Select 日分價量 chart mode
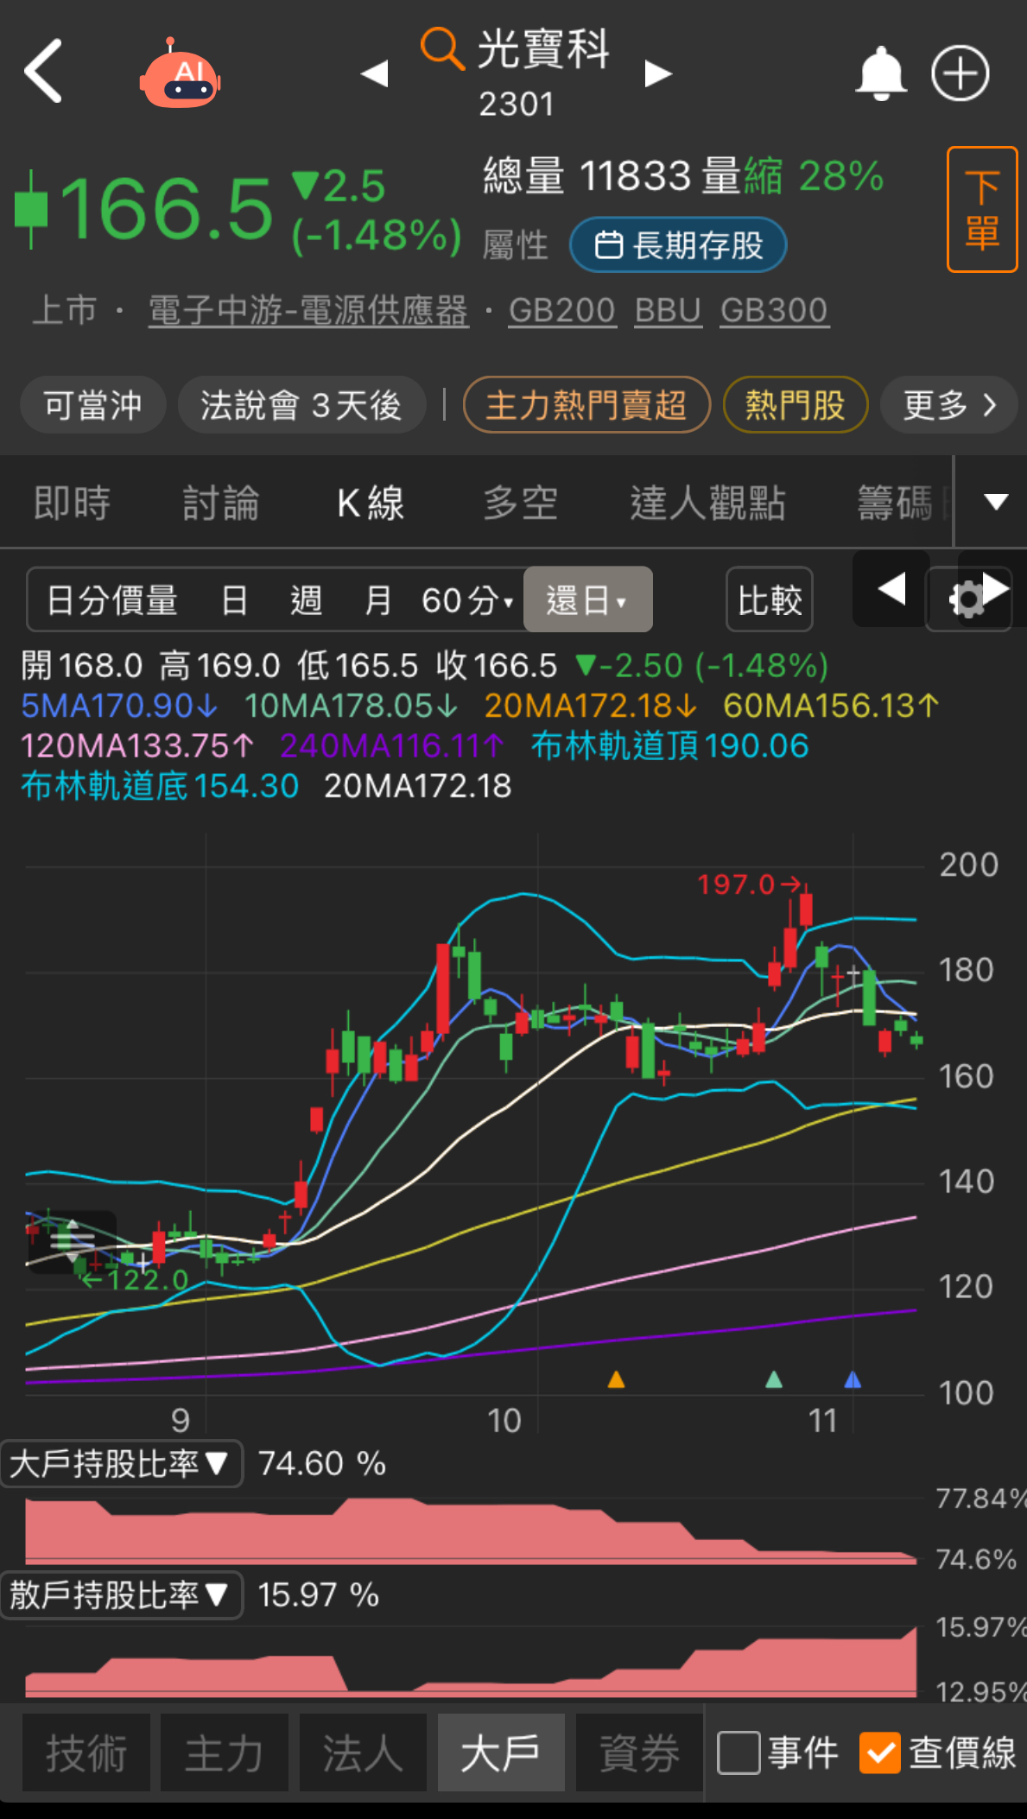1027x1819 pixels. [112, 599]
